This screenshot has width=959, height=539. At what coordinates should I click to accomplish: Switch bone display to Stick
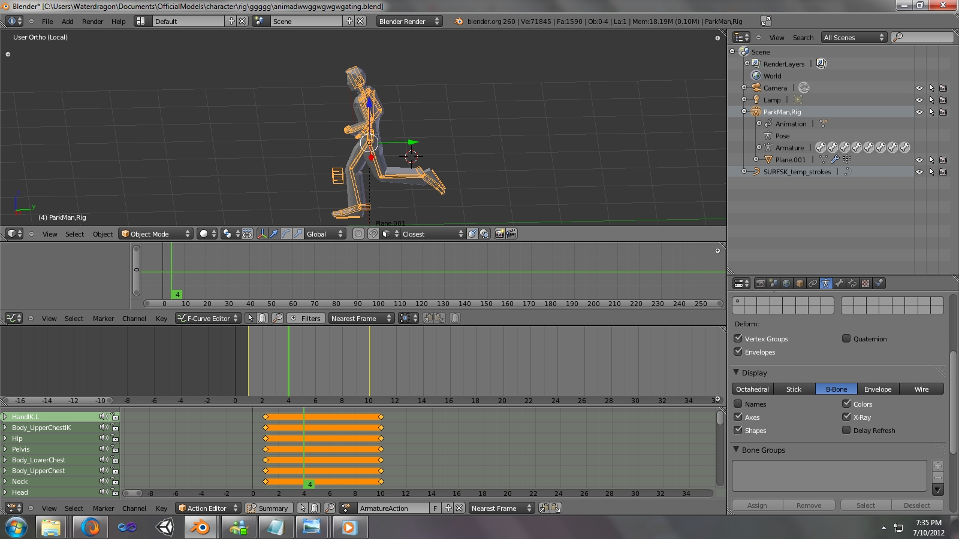click(794, 389)
